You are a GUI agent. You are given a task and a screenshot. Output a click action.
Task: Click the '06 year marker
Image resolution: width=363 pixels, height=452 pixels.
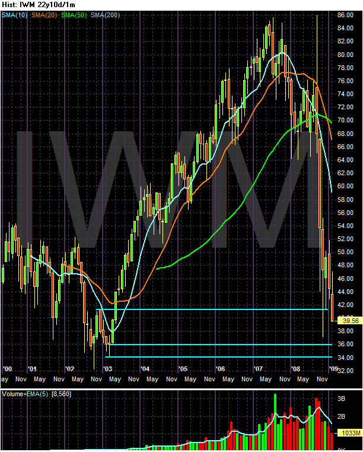pyautogui.click(x=221, y=369)
